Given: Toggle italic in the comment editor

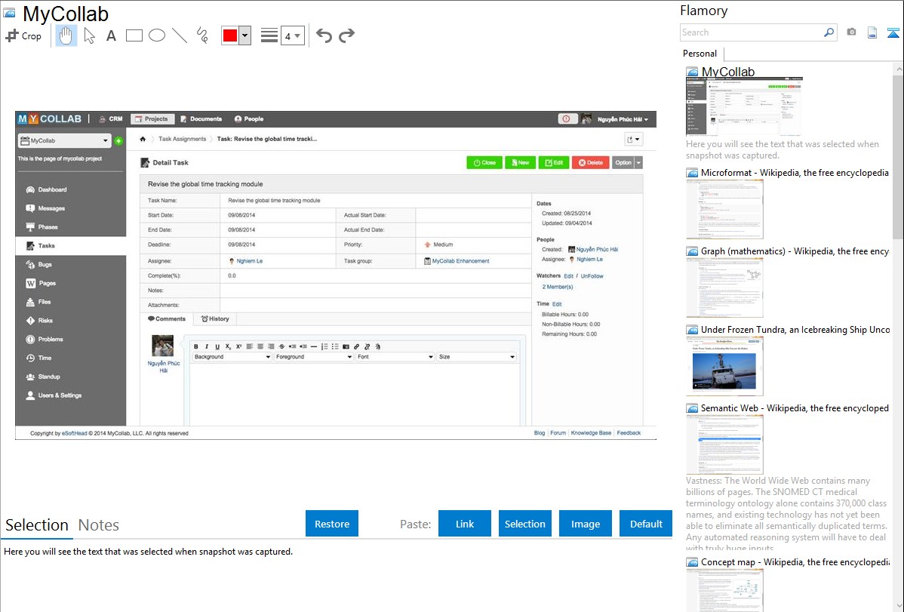Looking at the screenshot, I should coord(207,346).
